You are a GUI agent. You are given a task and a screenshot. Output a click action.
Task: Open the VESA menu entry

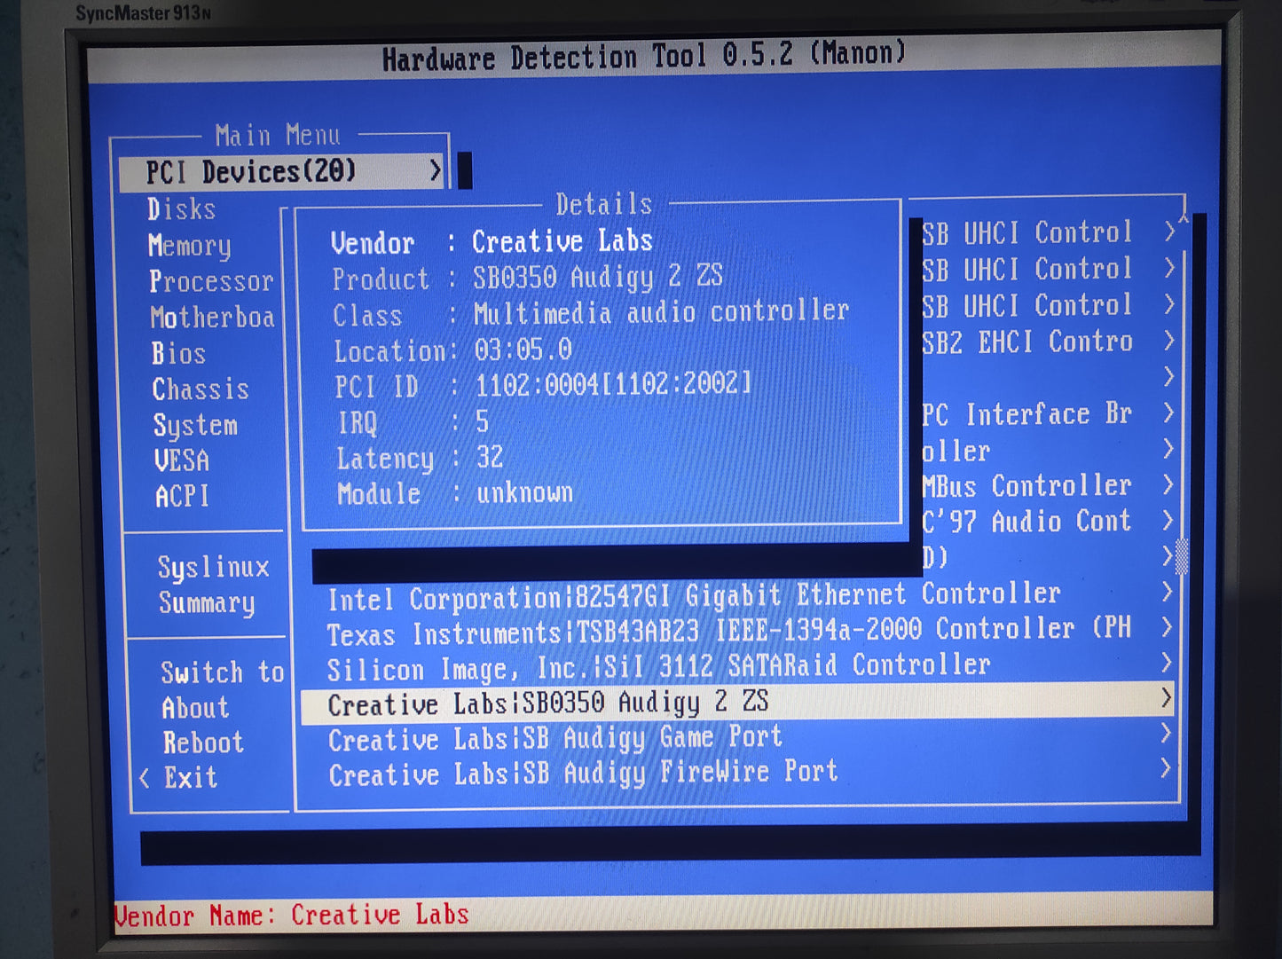click(182, 460)
